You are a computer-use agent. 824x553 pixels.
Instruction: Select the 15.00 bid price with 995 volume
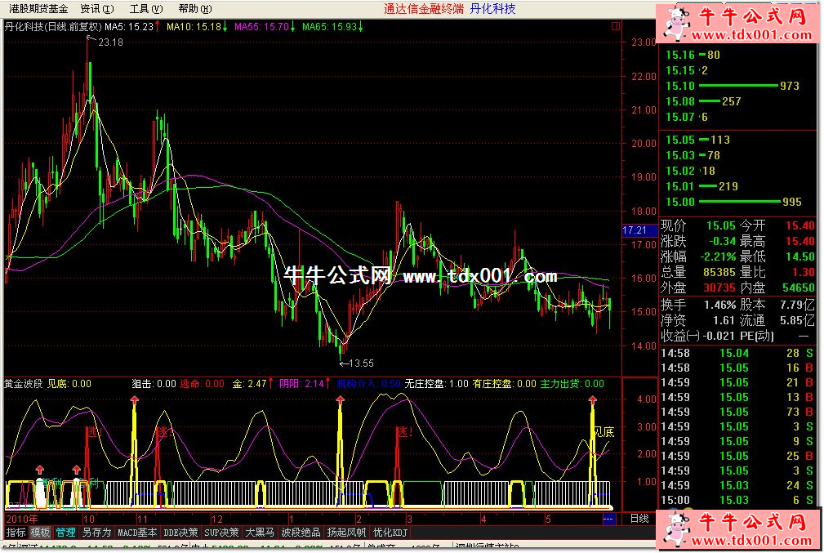(x=737, y=202)
